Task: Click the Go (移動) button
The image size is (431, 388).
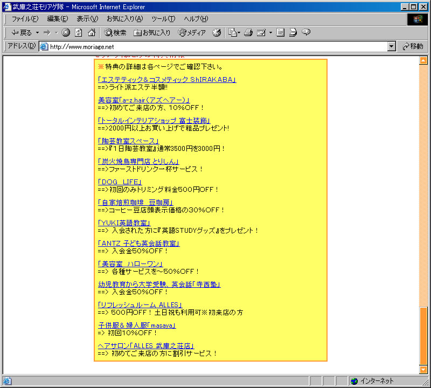Action: [413, 46]
